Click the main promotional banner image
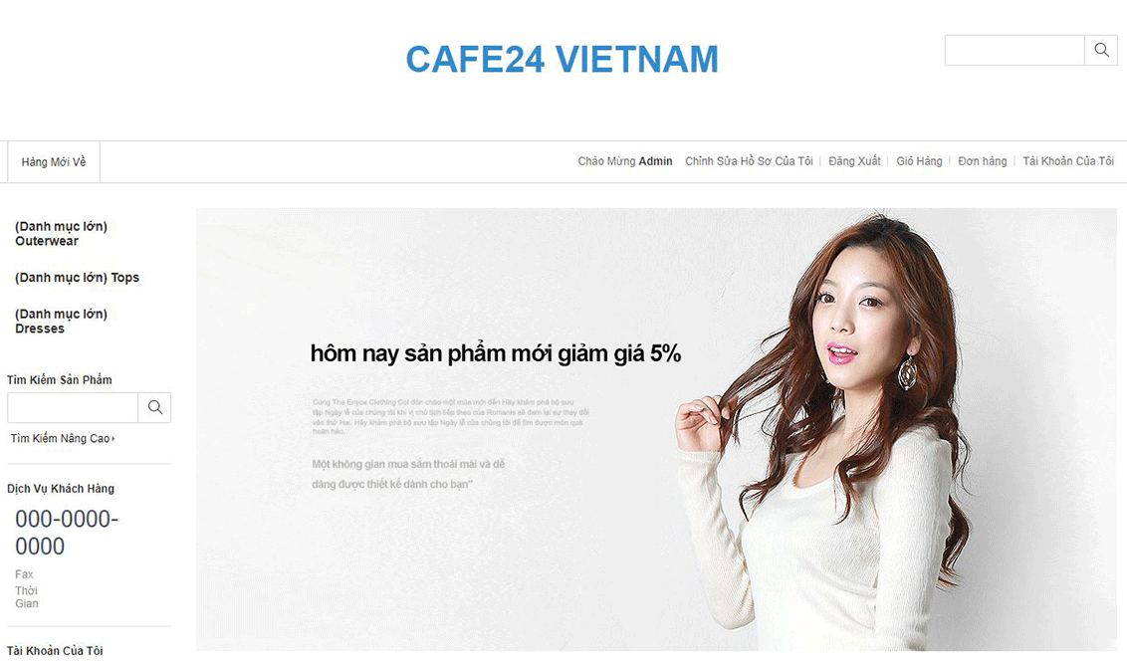Image resolution: width=1127 pixels, height=664 pixels. coord(656,430)
